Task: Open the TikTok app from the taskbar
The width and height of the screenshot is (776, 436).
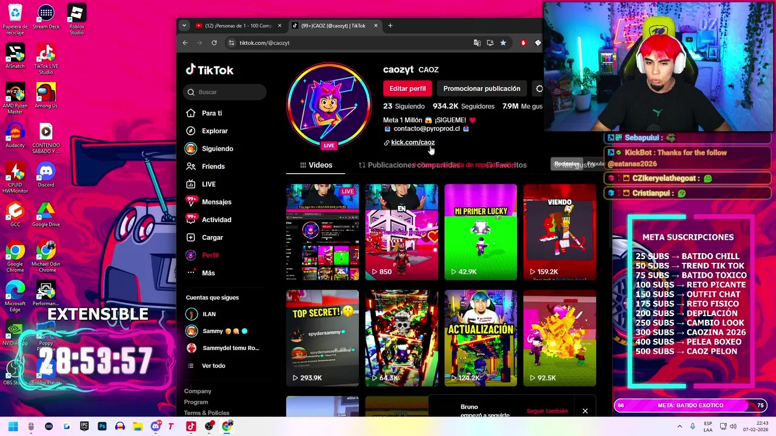Action: (191, 426)
